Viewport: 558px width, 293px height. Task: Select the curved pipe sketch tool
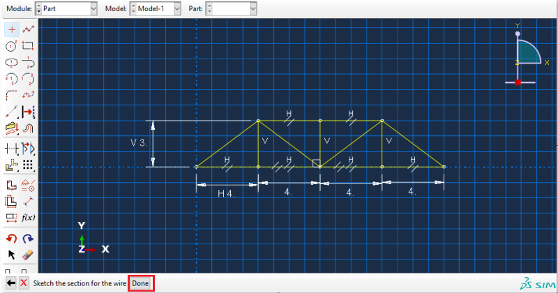[28, 128]
